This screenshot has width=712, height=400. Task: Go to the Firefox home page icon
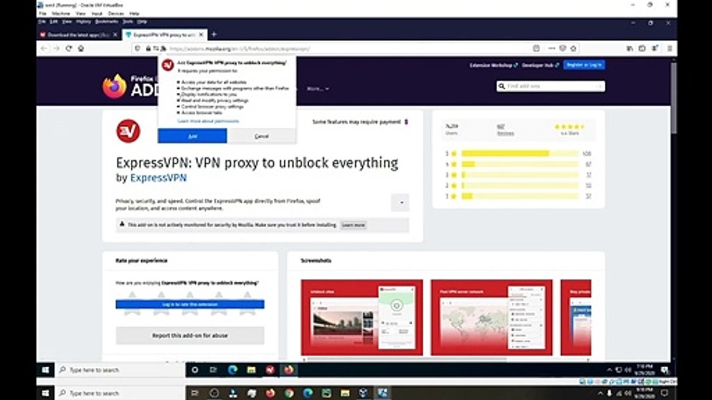pyautogui.click(x=81, y=48)
